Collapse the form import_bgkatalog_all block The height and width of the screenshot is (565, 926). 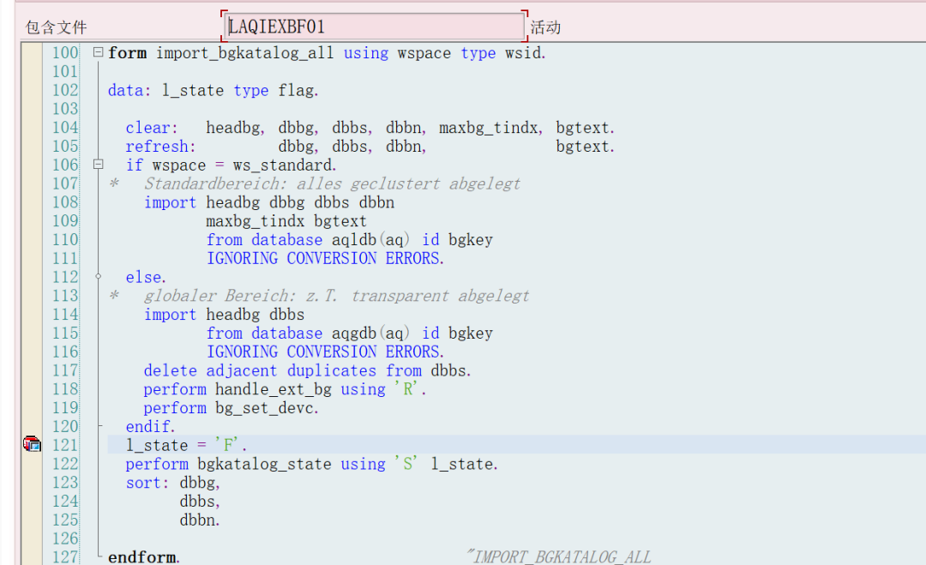click(x=98, y=52)
